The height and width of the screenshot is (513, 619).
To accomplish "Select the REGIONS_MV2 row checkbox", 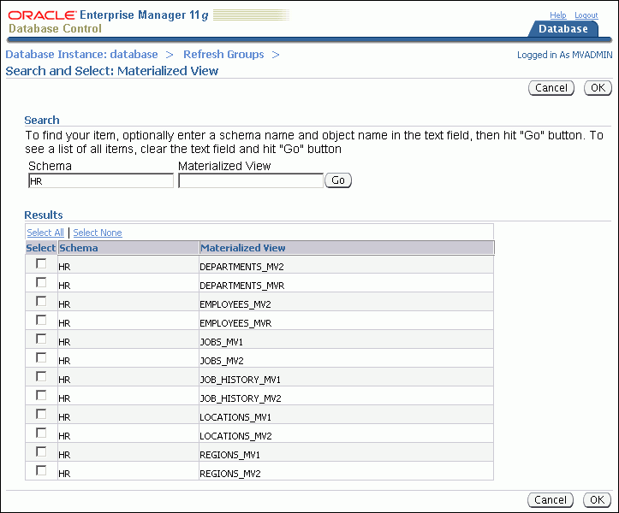I will coord(41,470).
